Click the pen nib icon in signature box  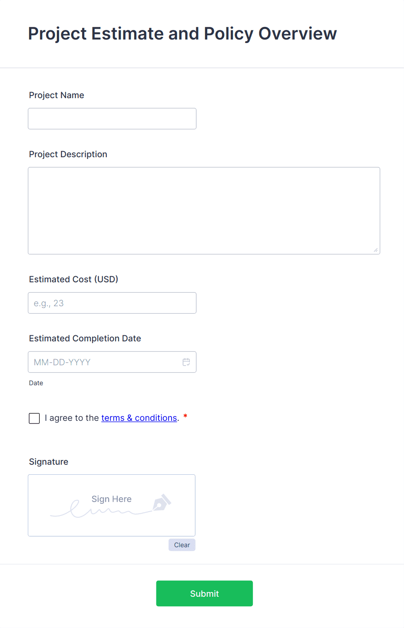(x=161, y=502)
